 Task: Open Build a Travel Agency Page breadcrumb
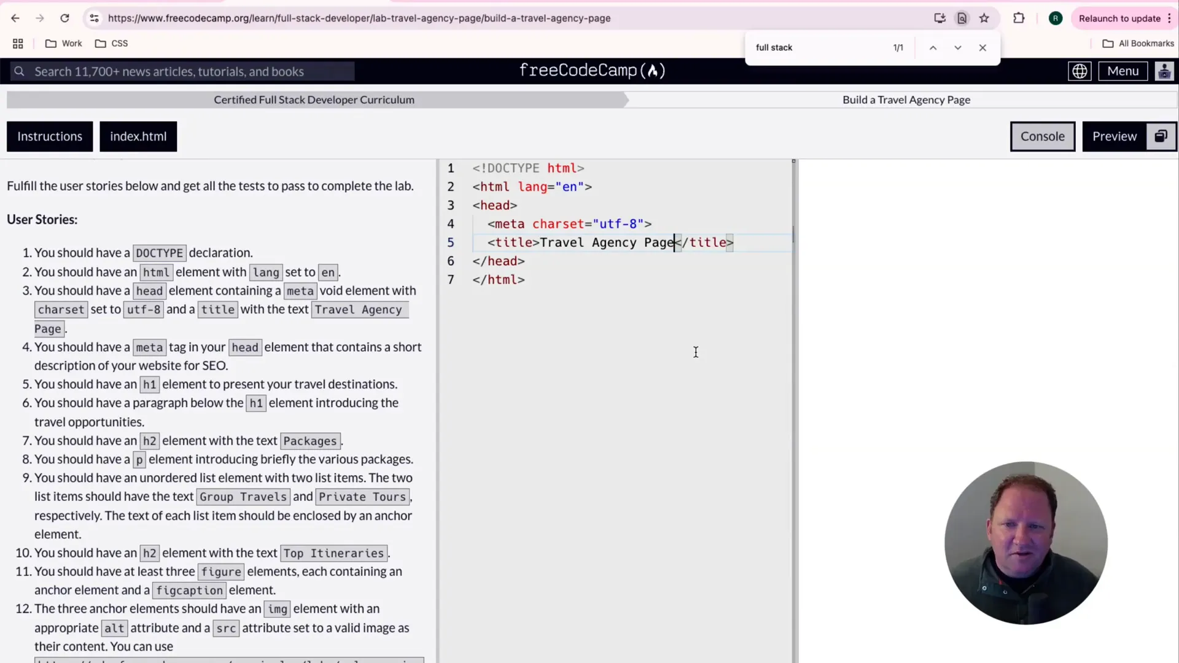click(x=906, y=100)
